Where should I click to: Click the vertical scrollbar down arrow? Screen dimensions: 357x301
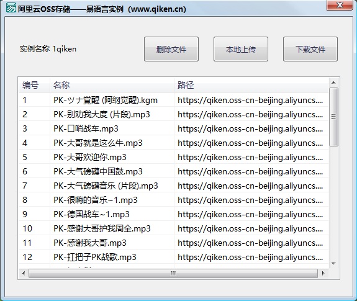[334, 264]
